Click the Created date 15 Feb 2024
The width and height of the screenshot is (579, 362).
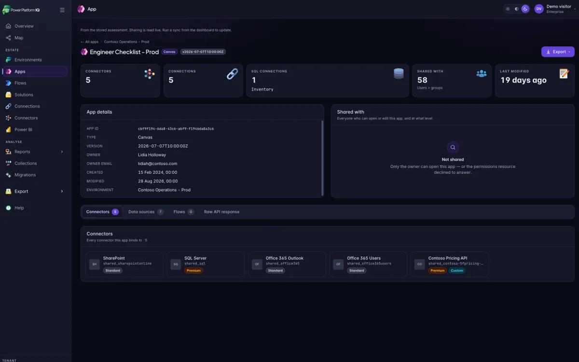pyautogui.click(x=157, y=172)
